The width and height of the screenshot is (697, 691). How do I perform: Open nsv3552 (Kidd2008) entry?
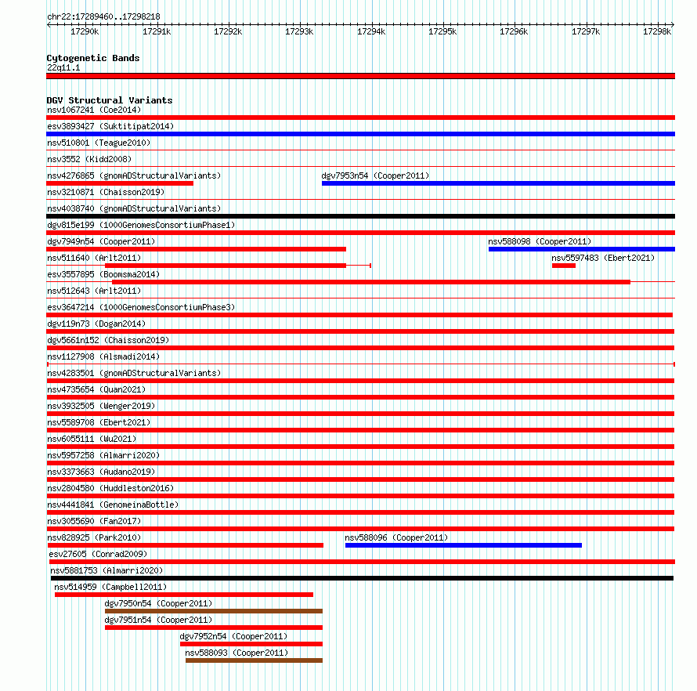(89, 159)
